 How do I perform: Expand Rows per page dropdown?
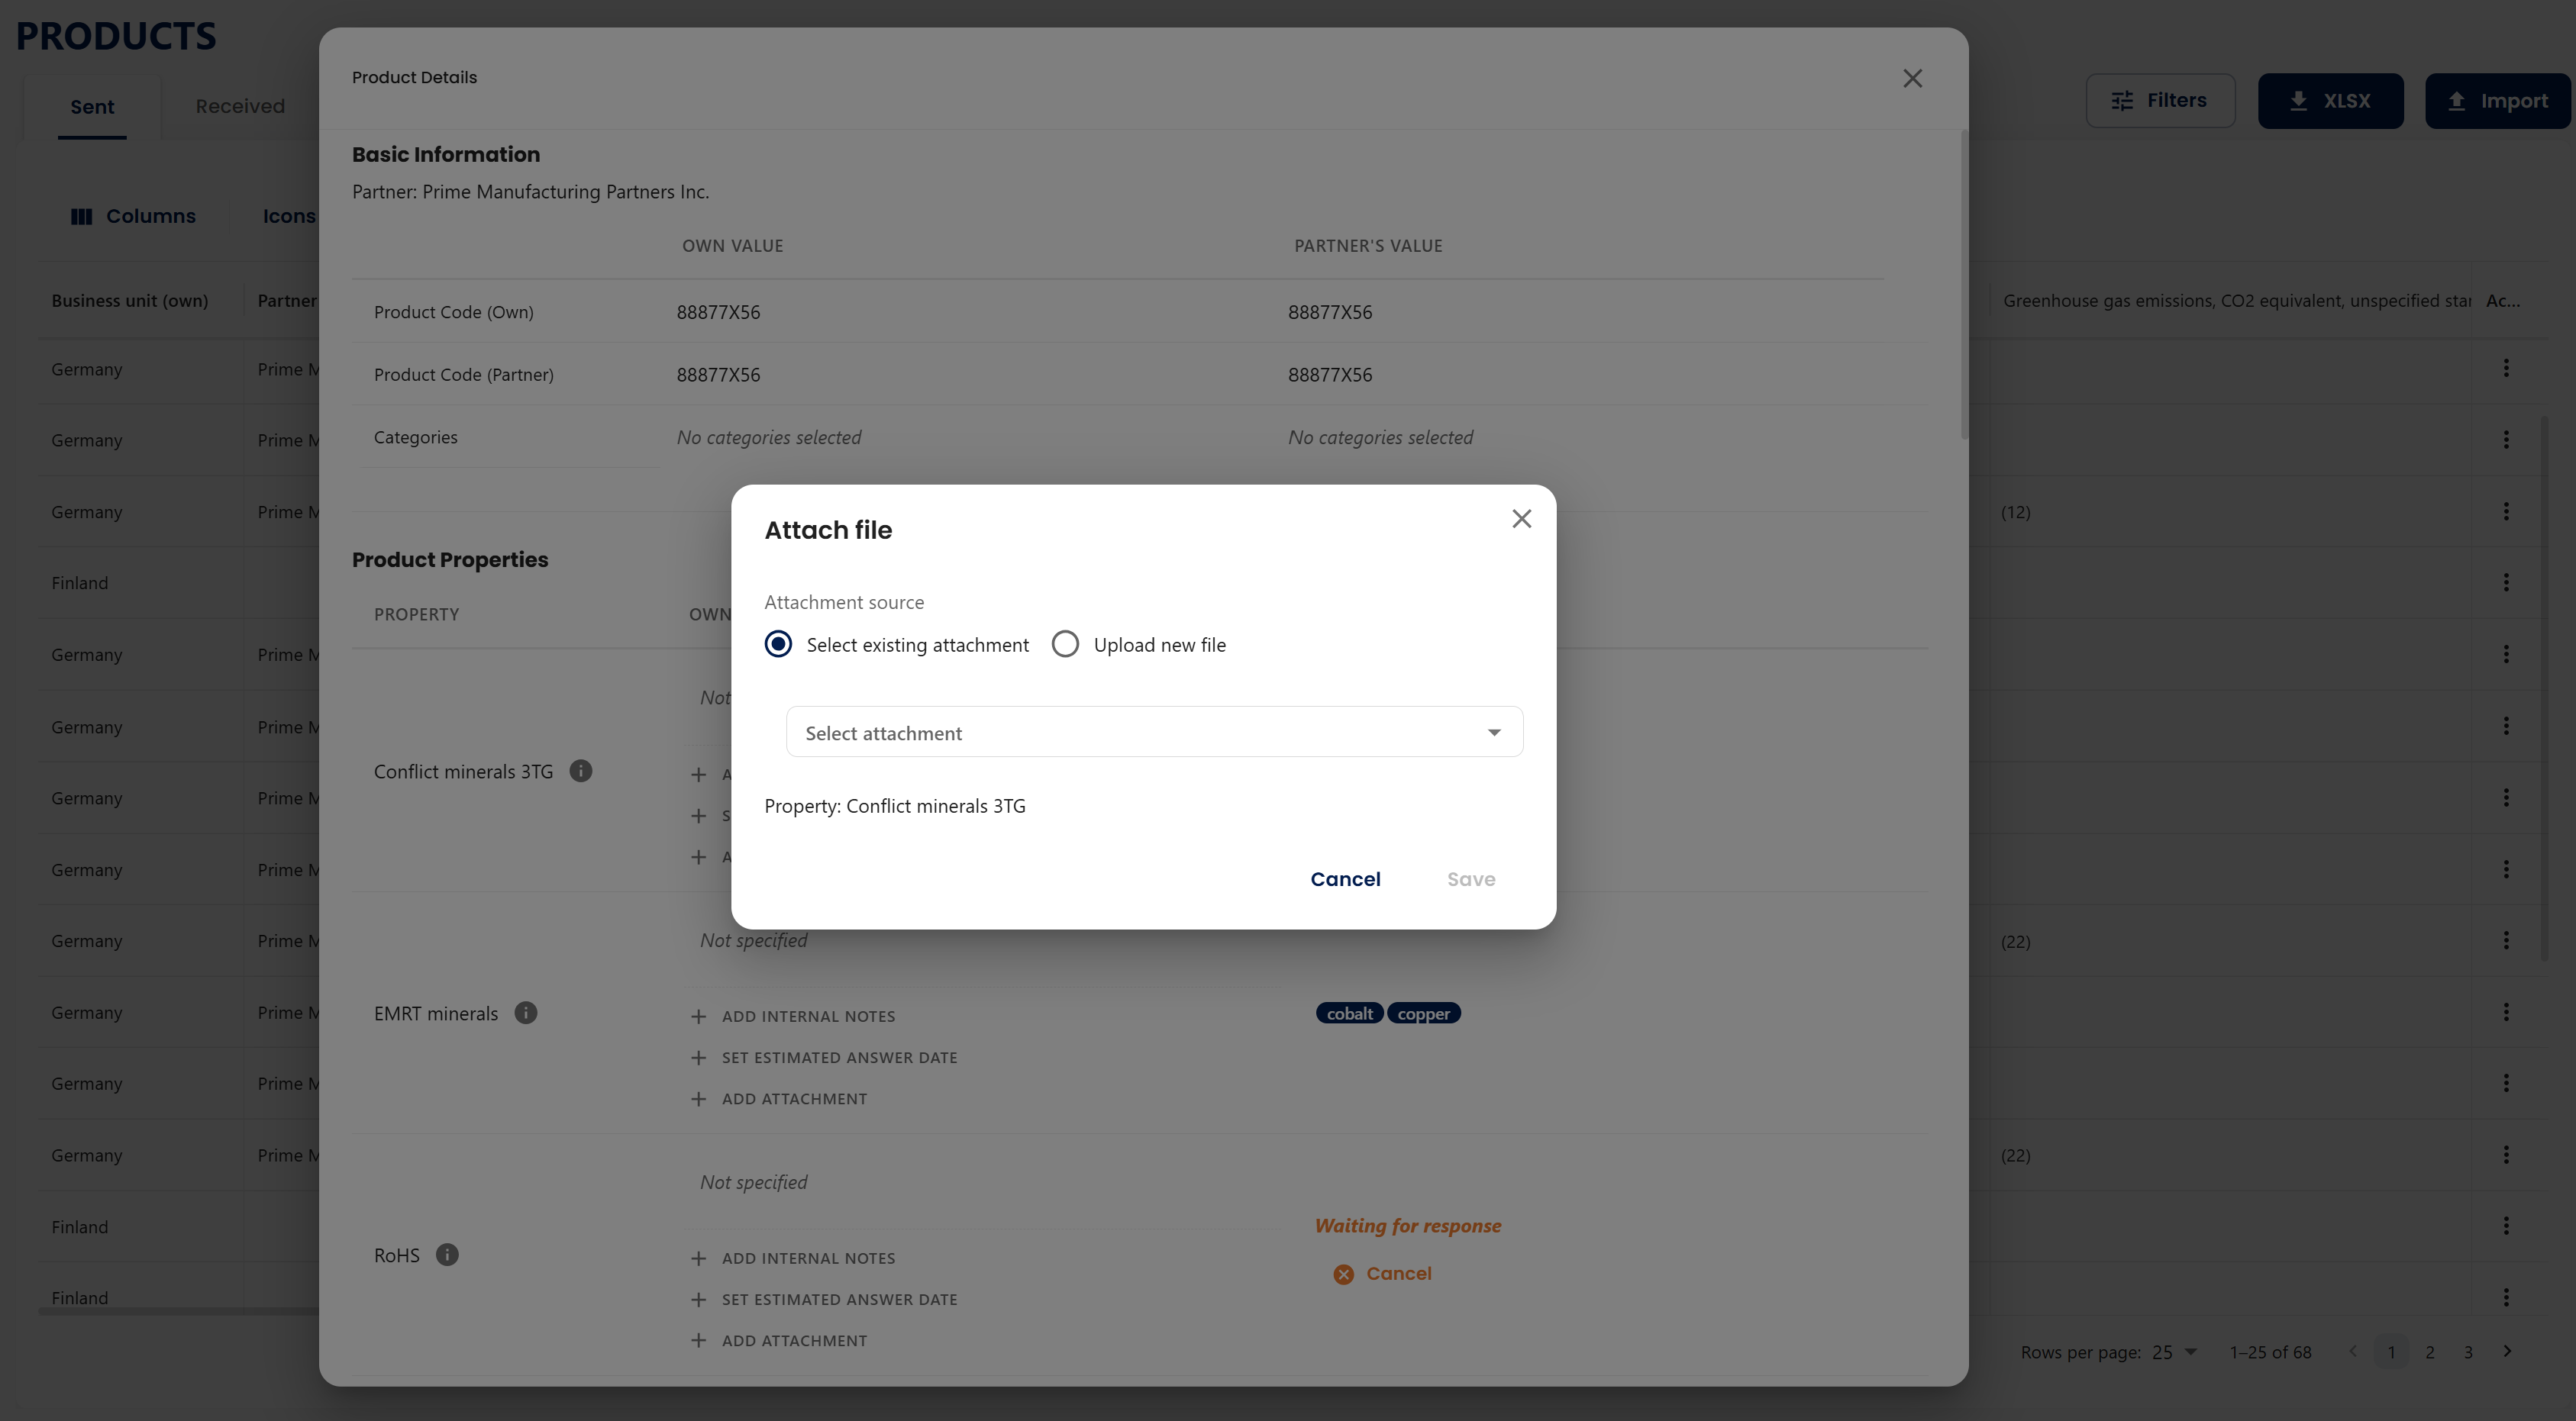pos(2174,1352)
